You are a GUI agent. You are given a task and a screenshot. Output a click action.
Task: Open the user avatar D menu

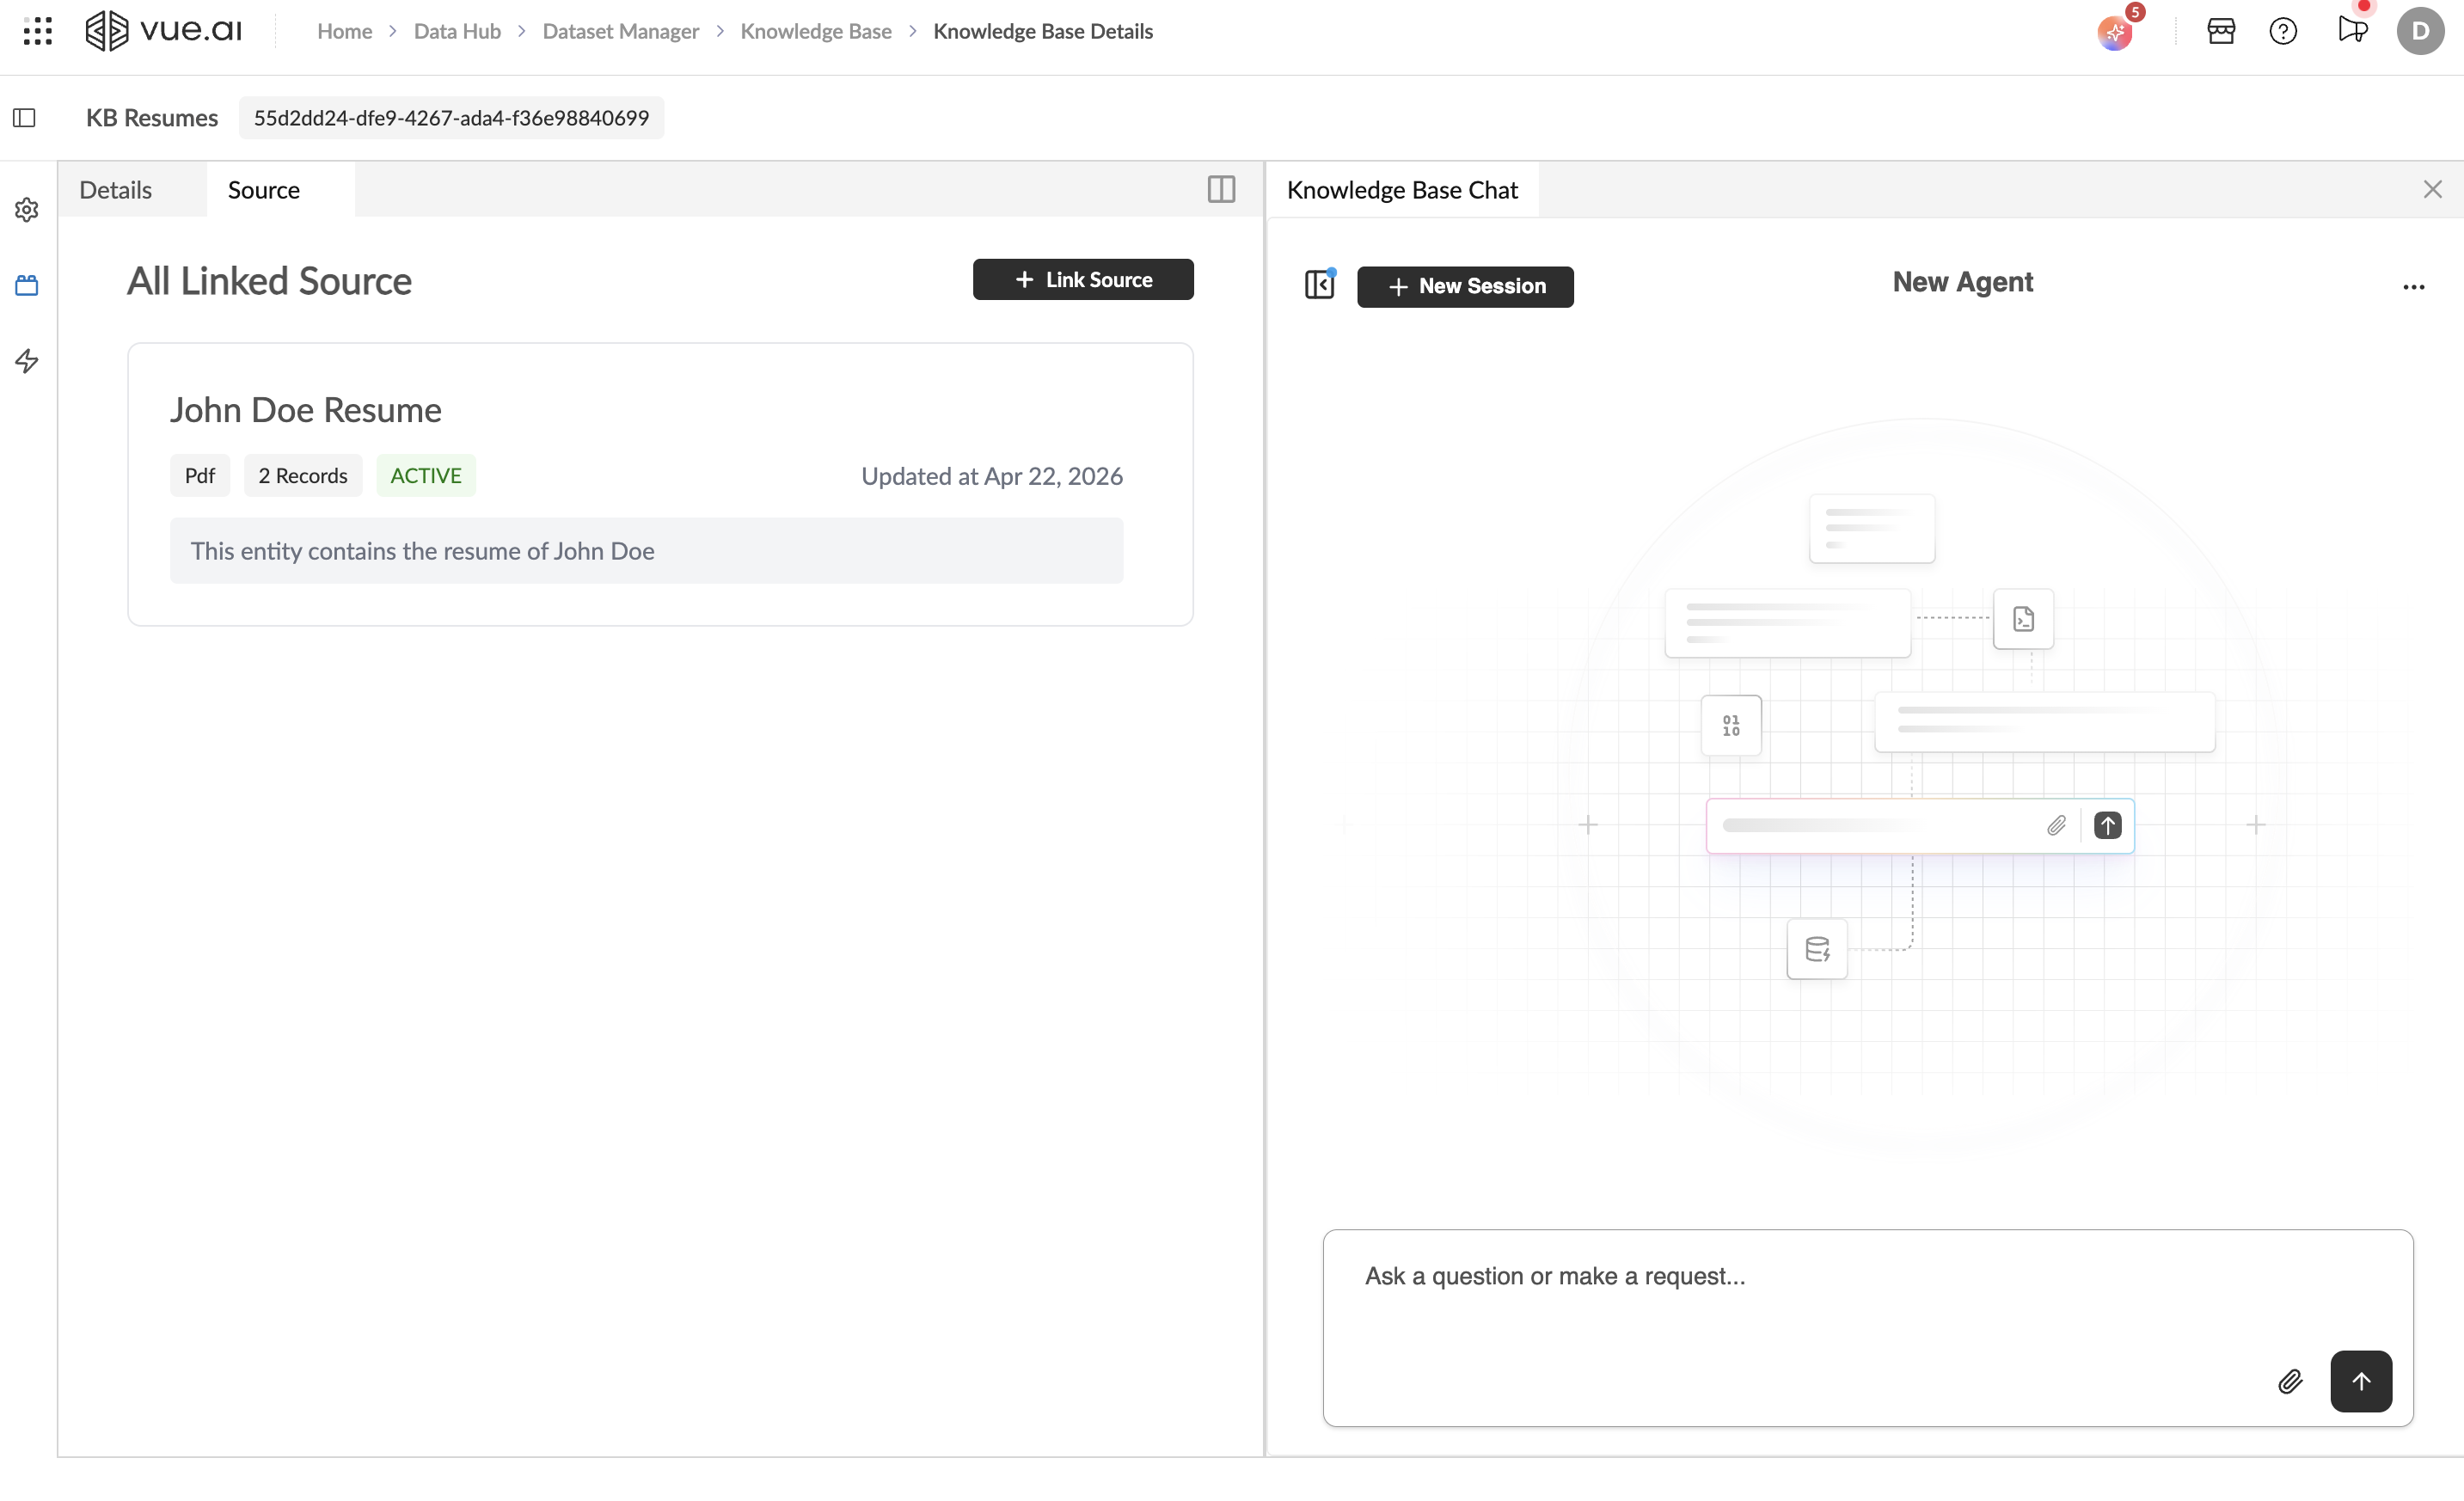coord(2420,31)
